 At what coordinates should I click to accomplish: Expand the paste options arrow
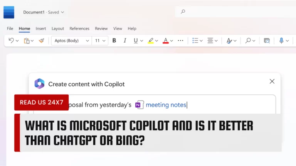coord(32,41)
